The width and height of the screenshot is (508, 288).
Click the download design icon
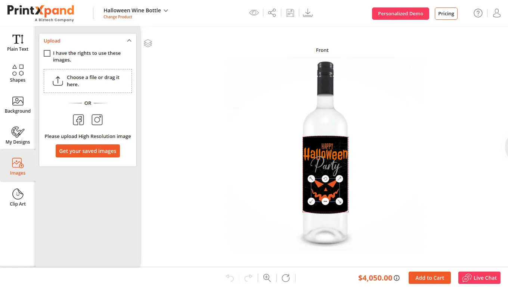(307, 13)
